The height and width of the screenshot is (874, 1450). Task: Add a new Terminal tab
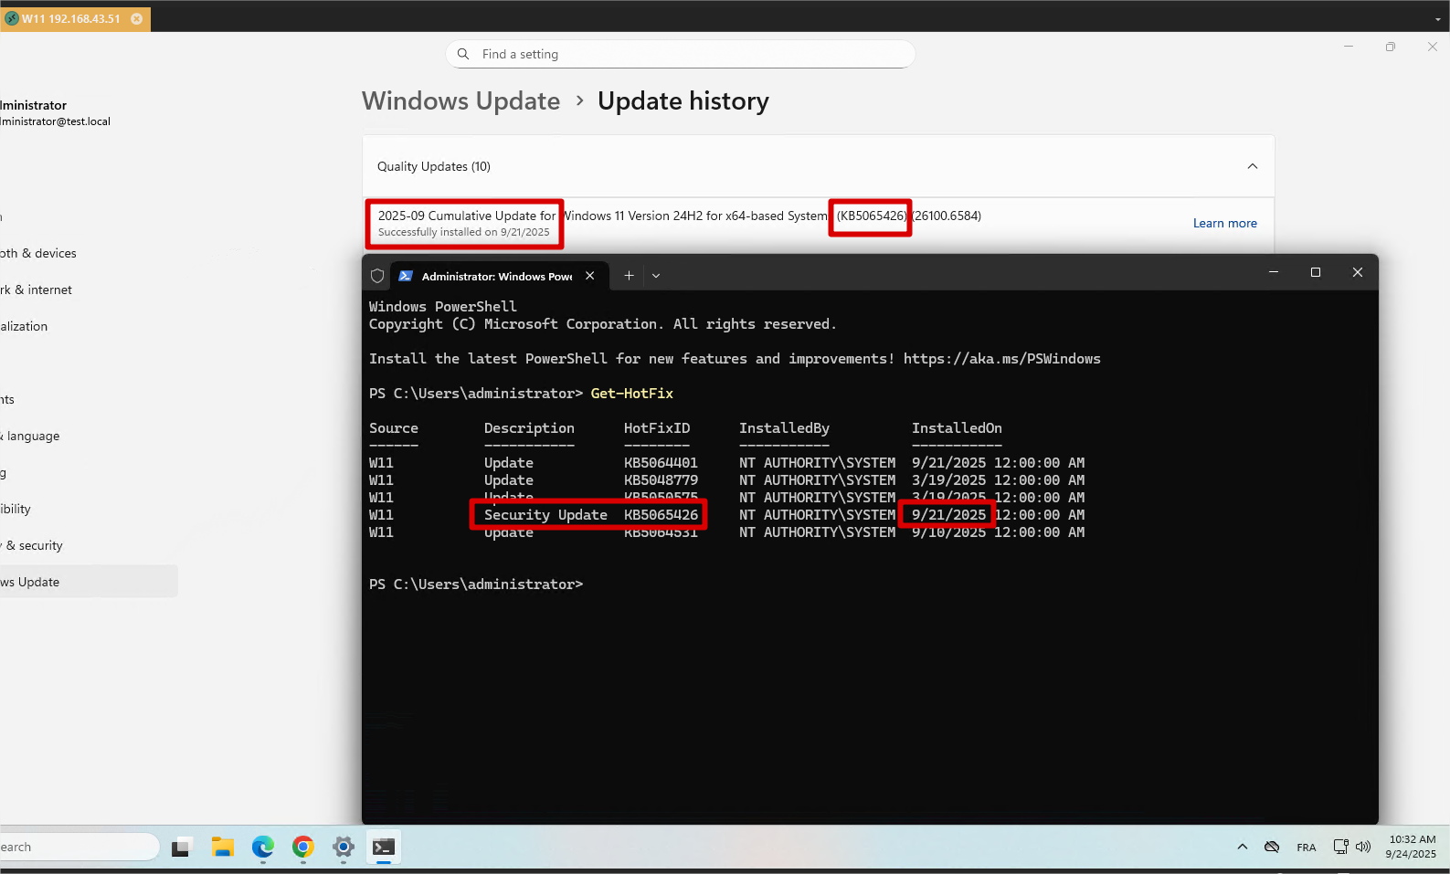(629, 276)
